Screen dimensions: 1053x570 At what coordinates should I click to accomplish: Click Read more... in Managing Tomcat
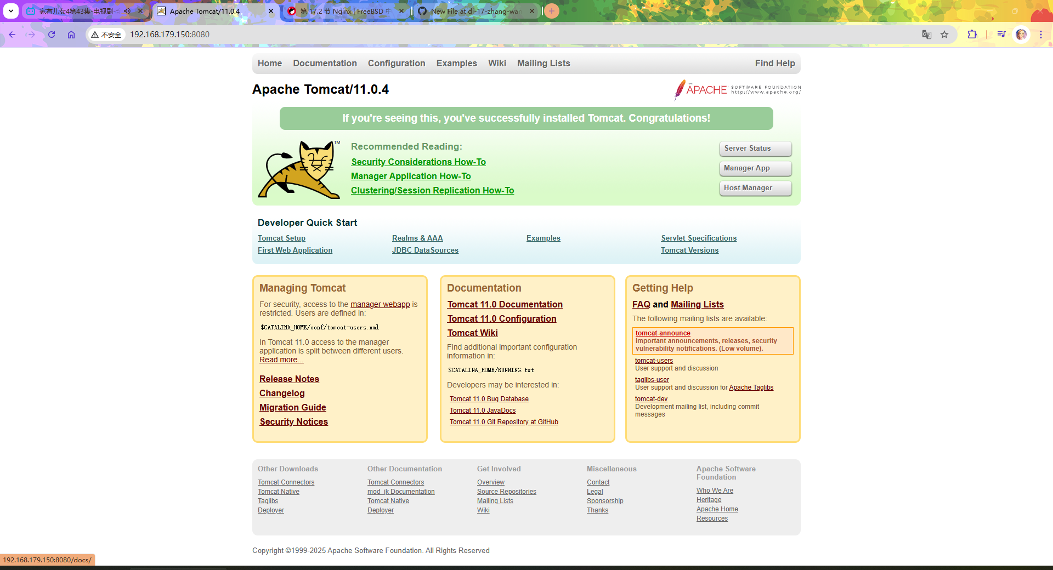click(281, 360)
